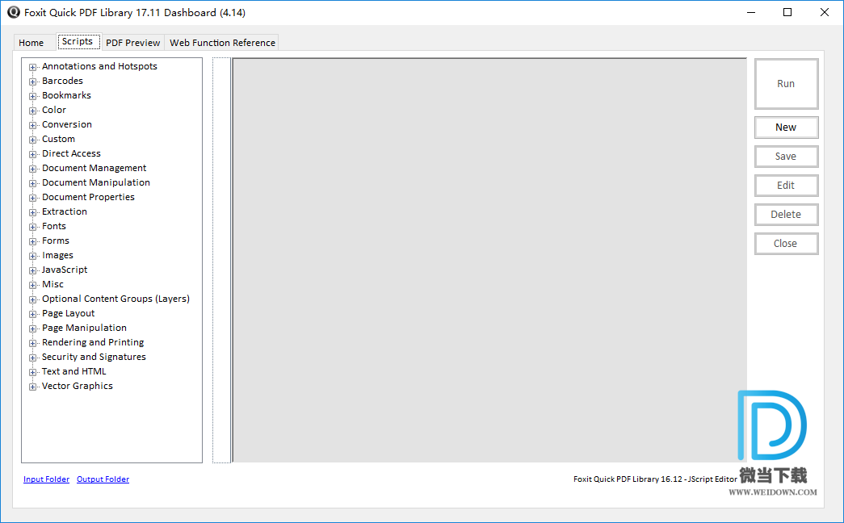The height and width of the screenshot is (523, 844).
Task: Expand the Color tree node
Action: tap(33, 111)
